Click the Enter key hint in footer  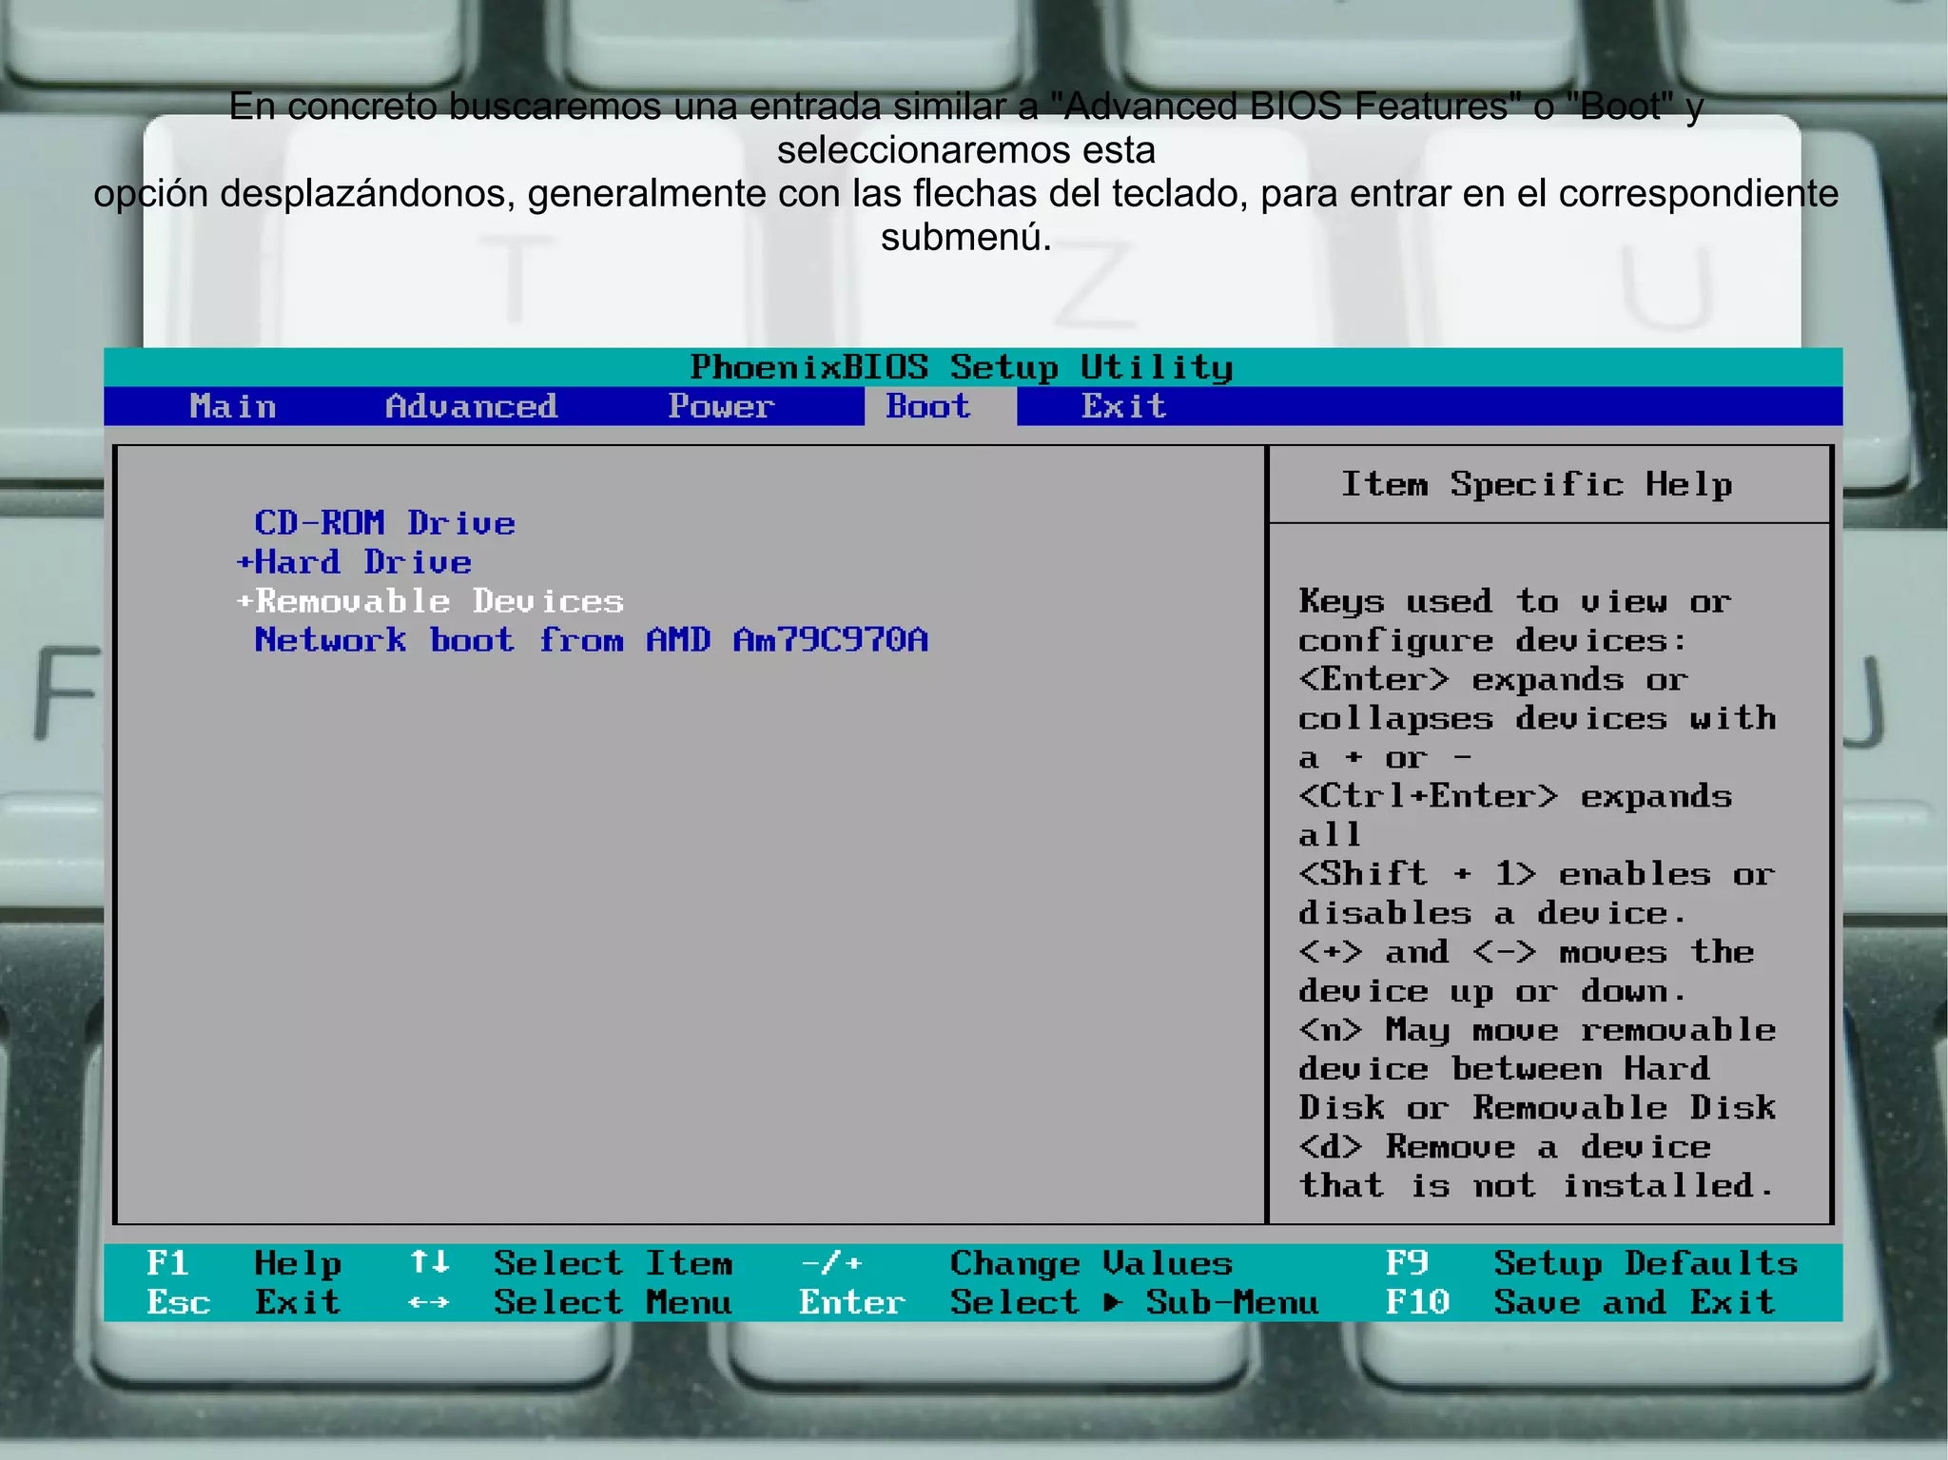point(852,1302)
